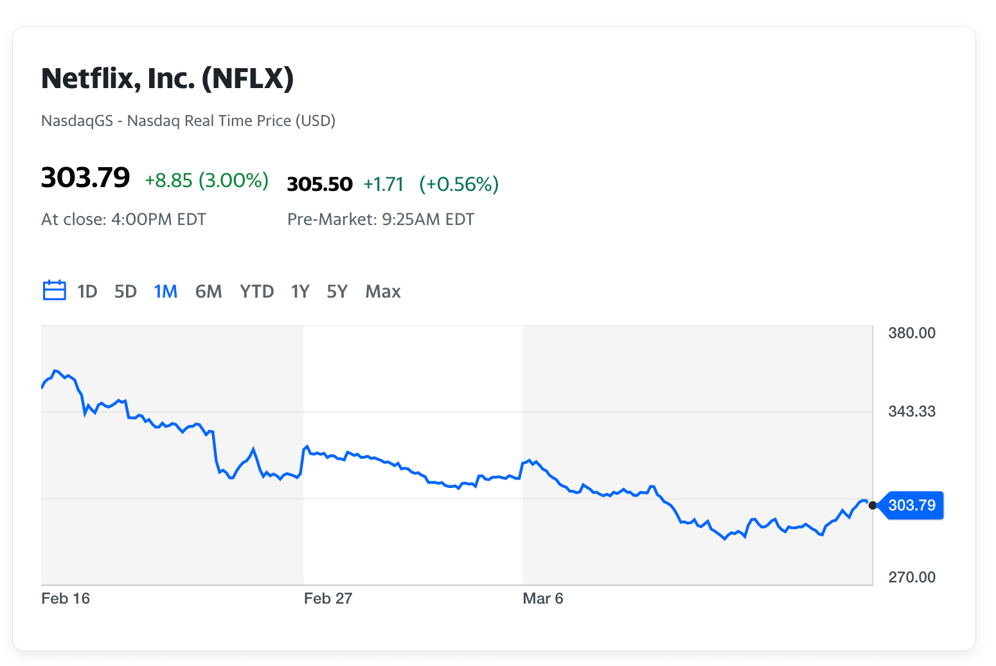Image resolution: width=996 pixels, height=666 pixels.
Task: Click the Feb 27 axis label
Action: pyautogui.click(x=328, y=598)
